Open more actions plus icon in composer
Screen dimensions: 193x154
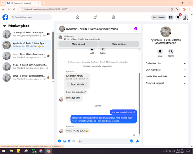pos(59,141)
